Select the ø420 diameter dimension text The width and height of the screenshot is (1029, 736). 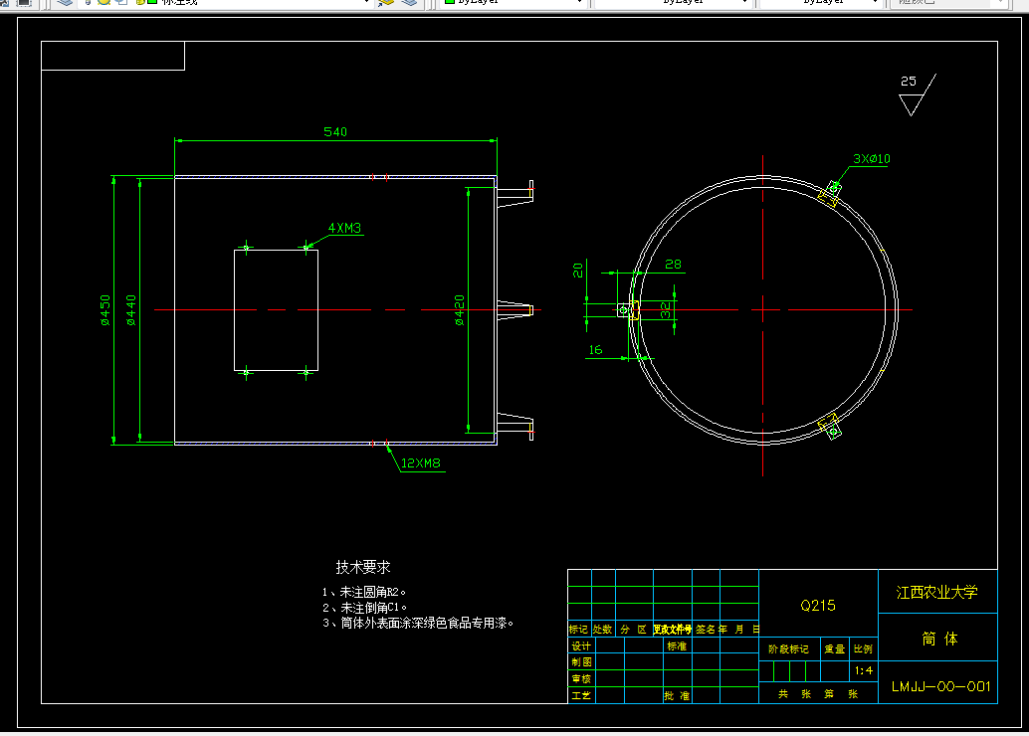tap(460, 310)
